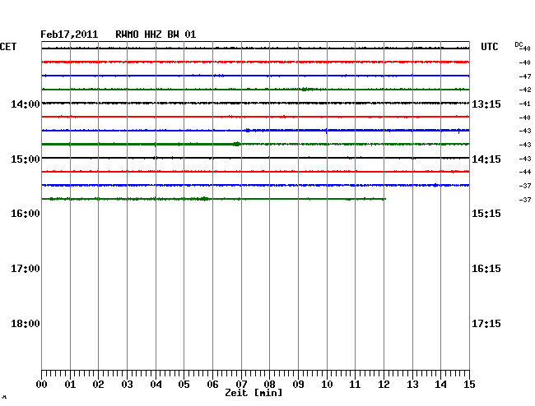The image size is (535, 406).
Task: Click the Zeit [min] axis title
Action: [254, 393]
